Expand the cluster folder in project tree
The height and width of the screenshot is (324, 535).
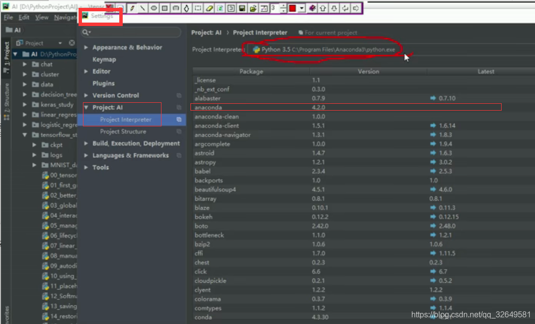25,74
